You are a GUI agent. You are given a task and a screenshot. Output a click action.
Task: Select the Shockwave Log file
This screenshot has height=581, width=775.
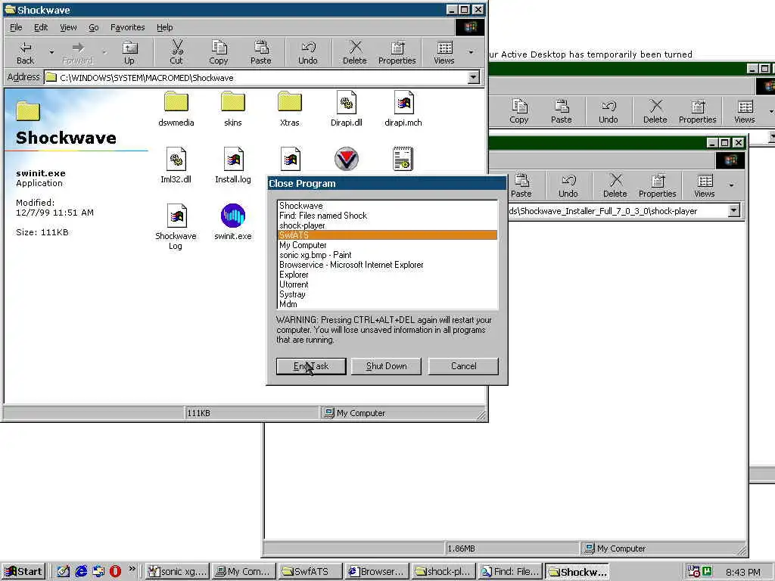coord(176,227)
